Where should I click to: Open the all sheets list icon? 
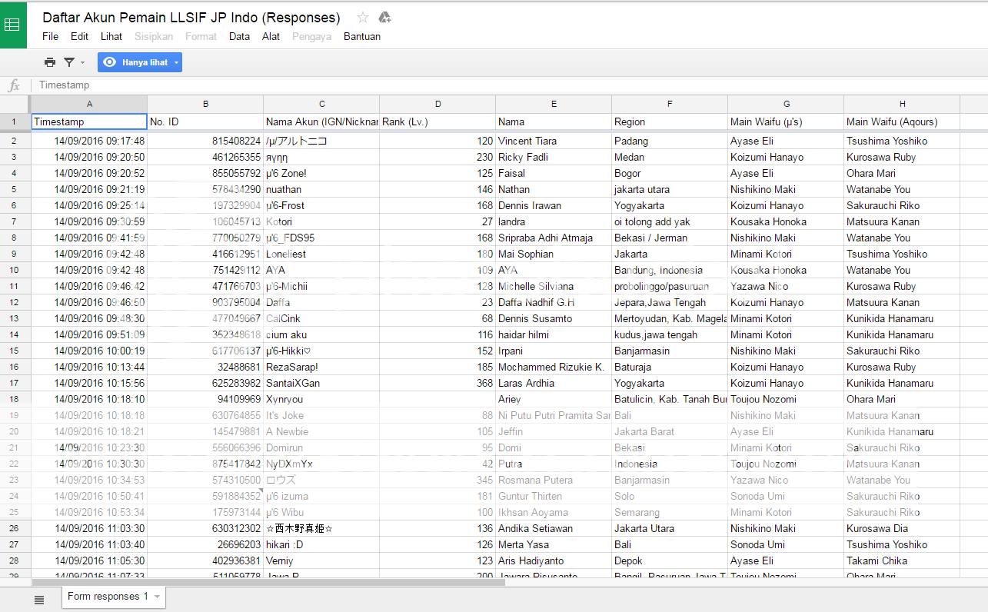39,600
